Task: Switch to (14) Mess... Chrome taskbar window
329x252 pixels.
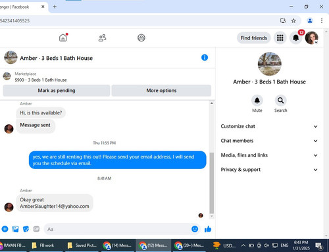Action: point(118,245)
